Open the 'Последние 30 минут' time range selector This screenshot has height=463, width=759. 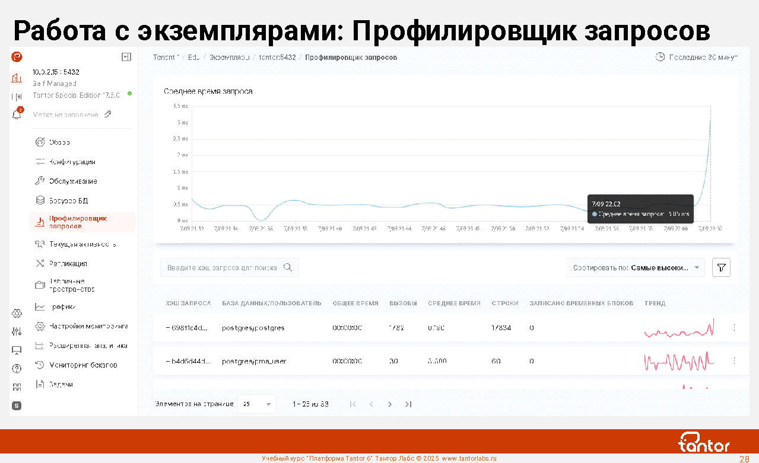(x=697, y=57)
